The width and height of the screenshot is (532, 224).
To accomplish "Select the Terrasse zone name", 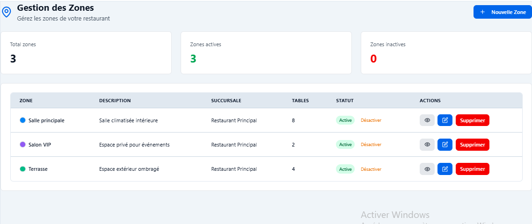I will (x=38, y=169).
